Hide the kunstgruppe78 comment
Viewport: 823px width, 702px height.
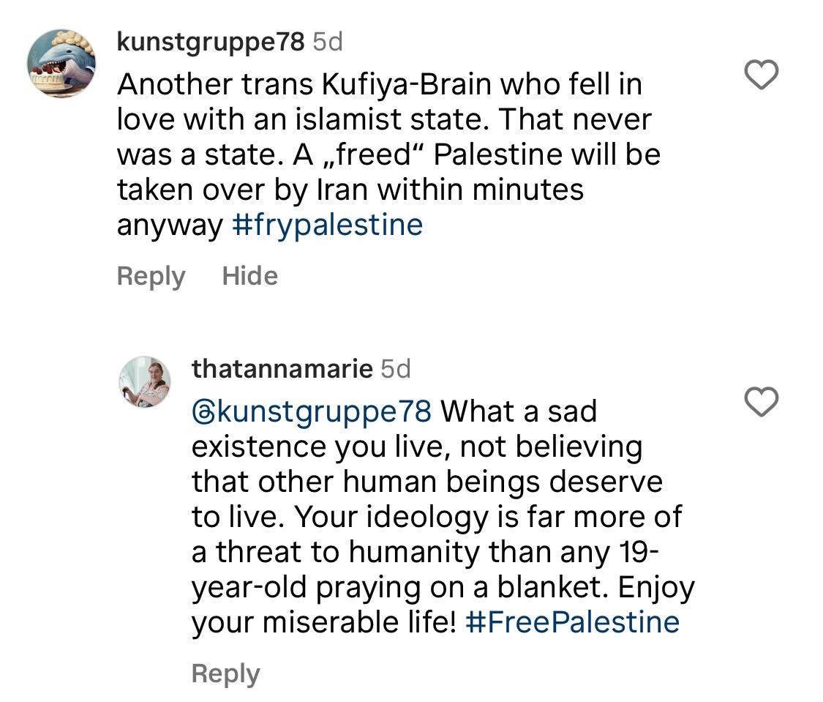point(250,276)
